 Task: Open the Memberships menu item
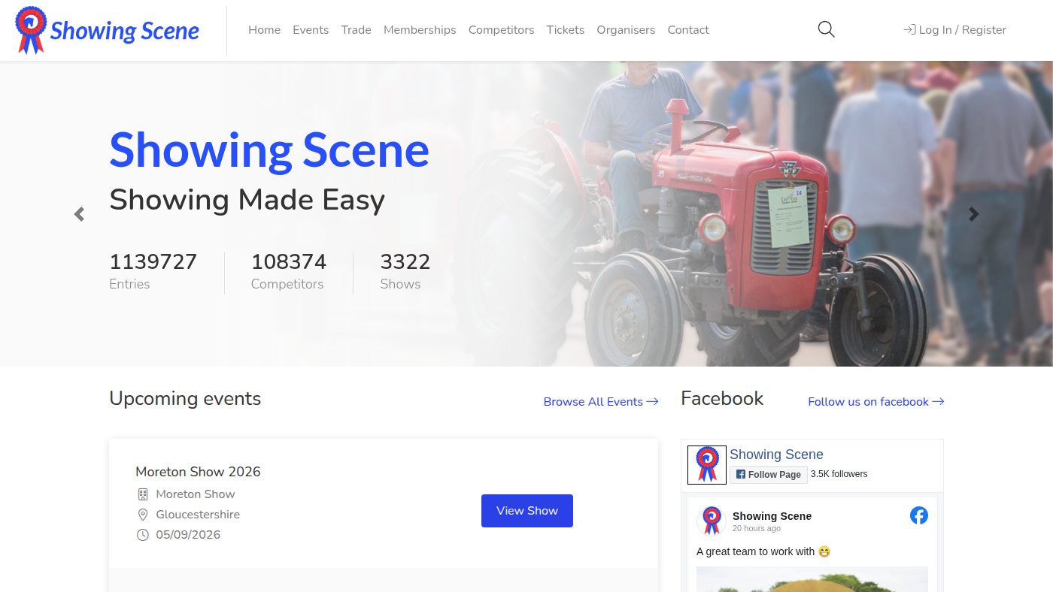click(x=420, y=30)
